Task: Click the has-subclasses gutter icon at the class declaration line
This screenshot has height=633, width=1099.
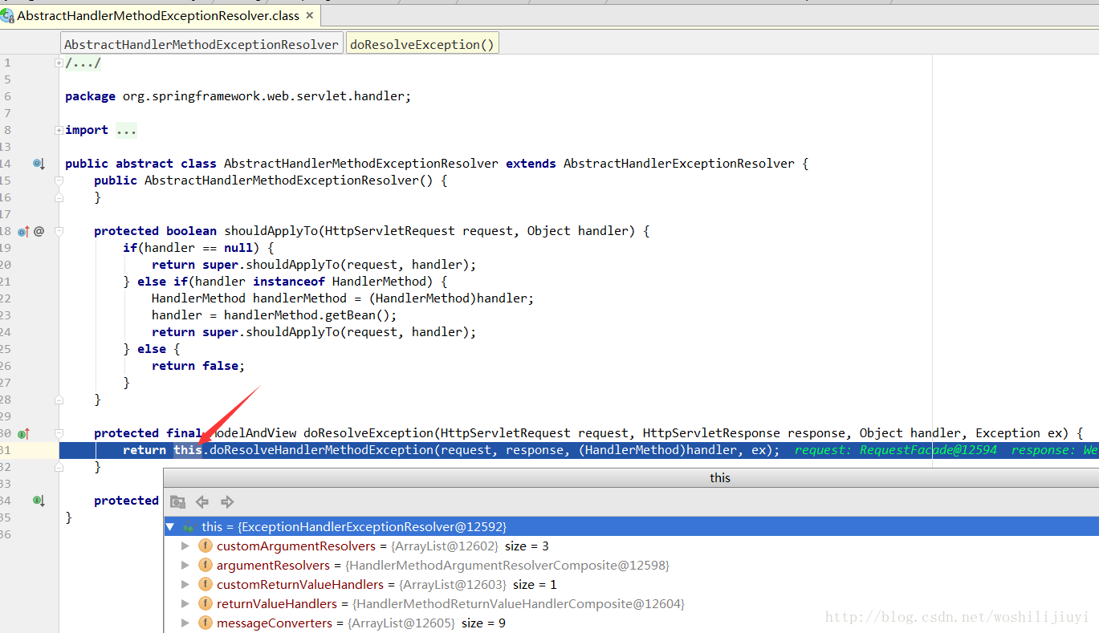Action: (39, 164)
